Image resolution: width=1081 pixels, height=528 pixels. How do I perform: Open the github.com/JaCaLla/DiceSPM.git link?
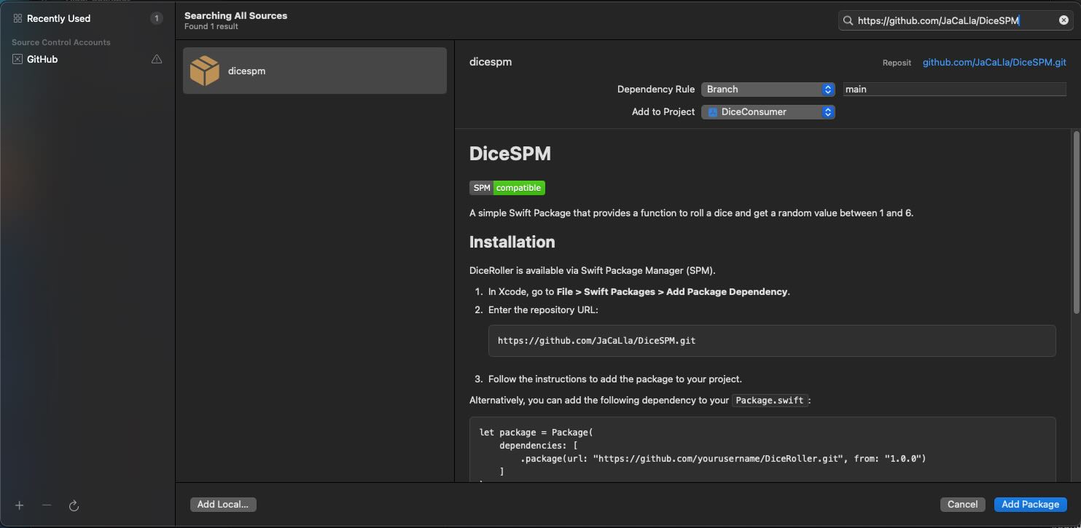click(x=994, y=62)
